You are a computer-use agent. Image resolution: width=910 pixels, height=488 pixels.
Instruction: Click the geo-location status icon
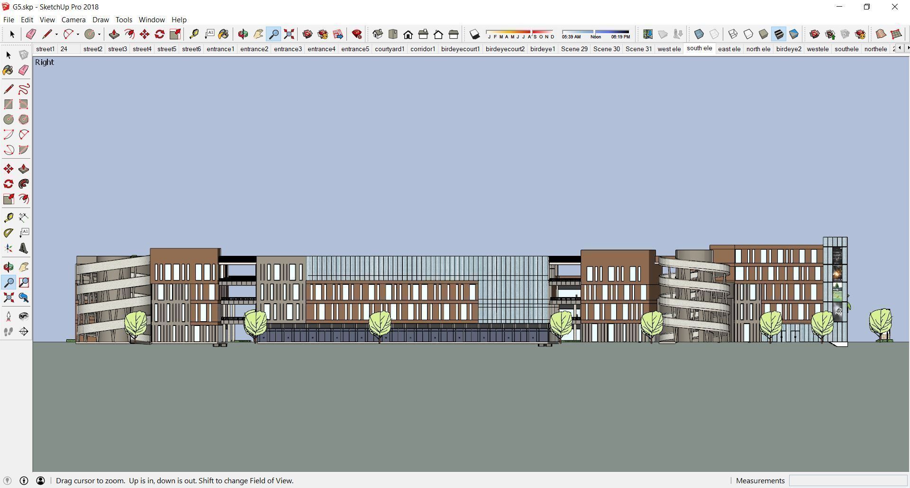(7, 480)
